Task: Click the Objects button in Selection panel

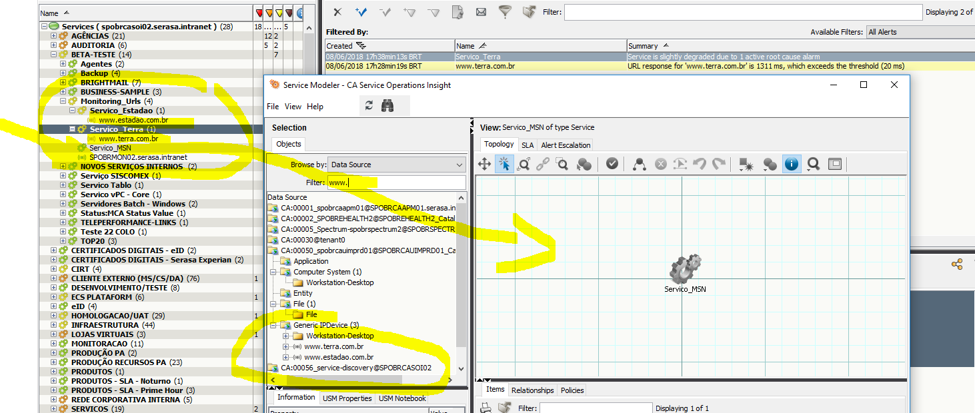Action: click(288, 143)
